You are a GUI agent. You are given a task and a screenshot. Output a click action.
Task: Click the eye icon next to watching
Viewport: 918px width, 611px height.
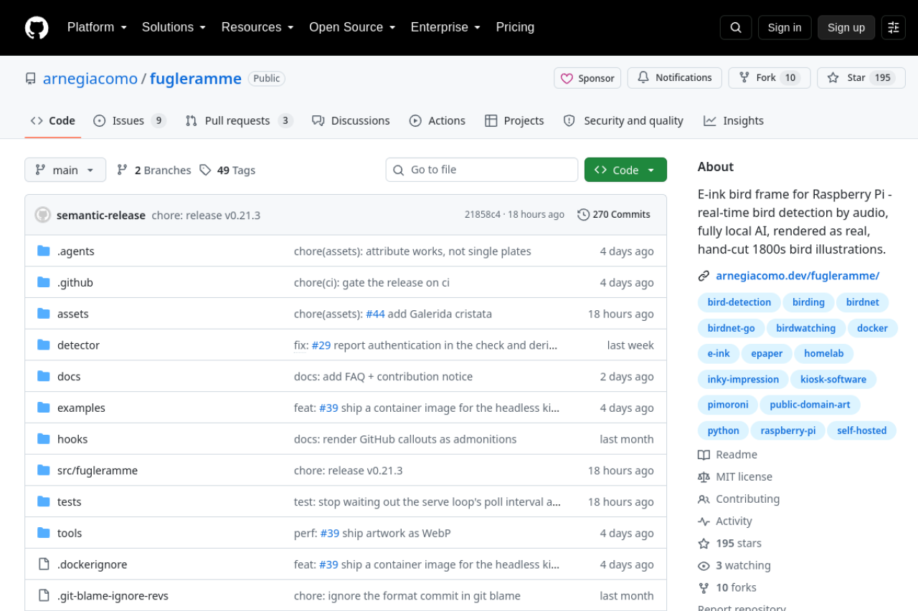(704, 566)
